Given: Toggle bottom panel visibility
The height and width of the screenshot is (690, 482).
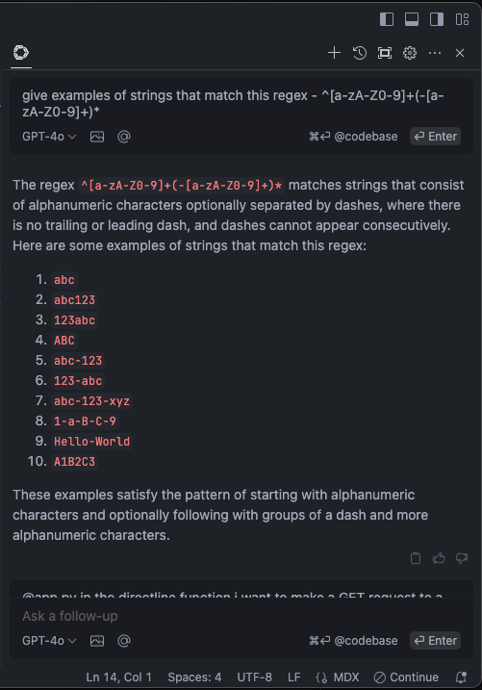Looking at the screenshot, I should tap(412, 19).
